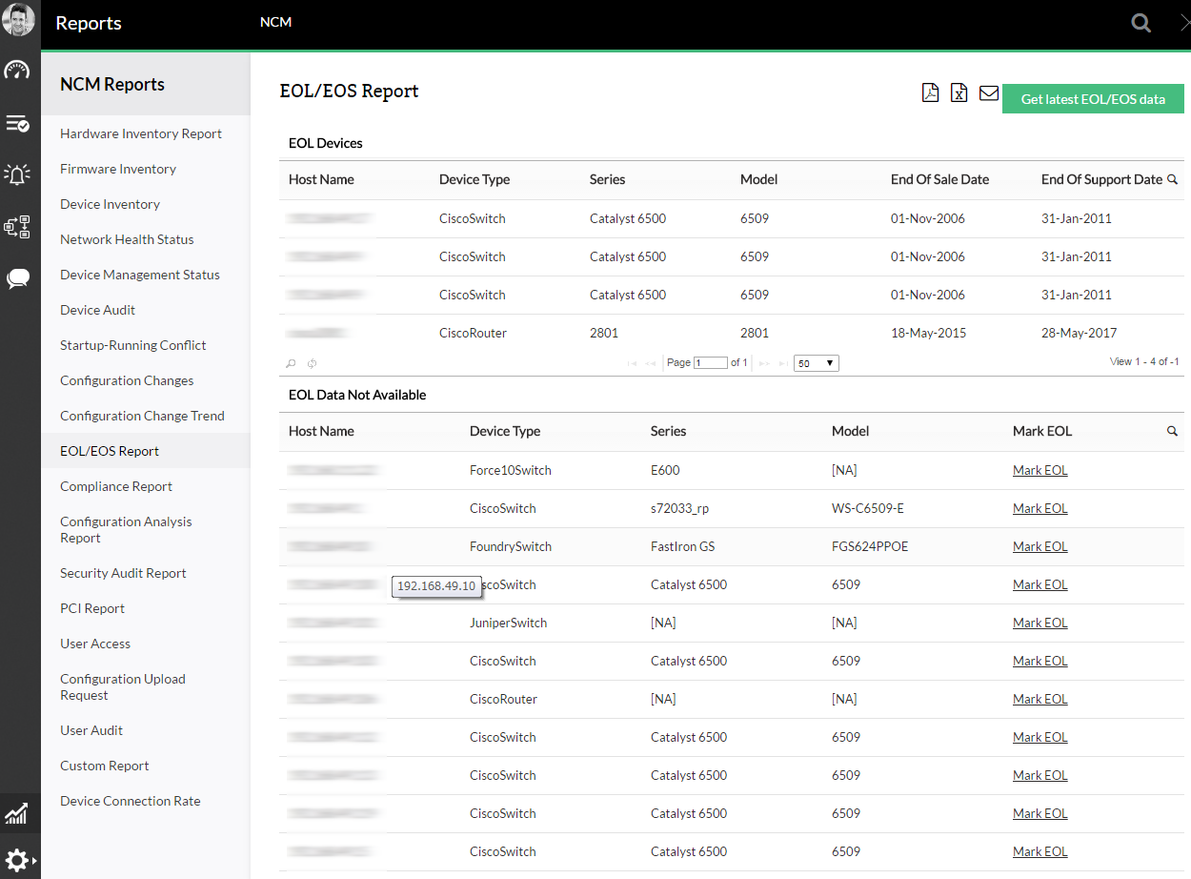Viewport: 1191px width, 879px height.
Task: Open the Compliance Report in the sidebar
Action: click(116, 486)
